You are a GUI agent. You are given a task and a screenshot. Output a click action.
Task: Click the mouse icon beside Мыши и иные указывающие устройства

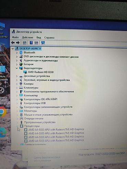(x=21, y=114)
